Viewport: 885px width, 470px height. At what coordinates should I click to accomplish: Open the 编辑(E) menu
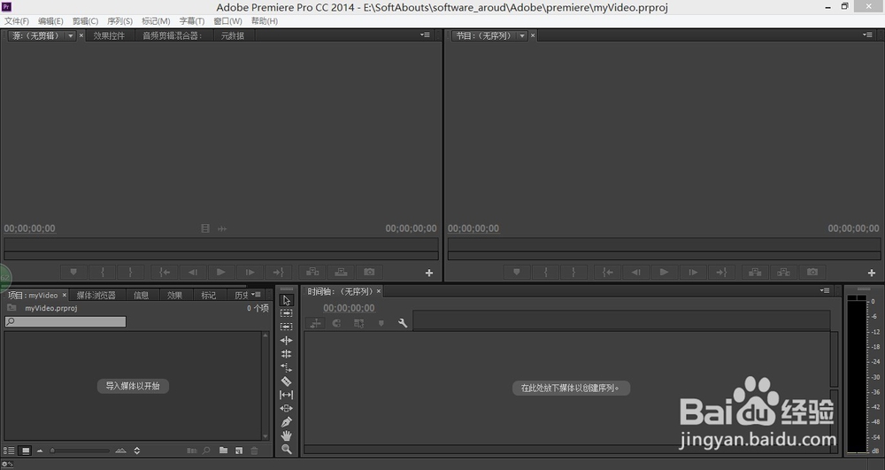[x=50, y=21]
